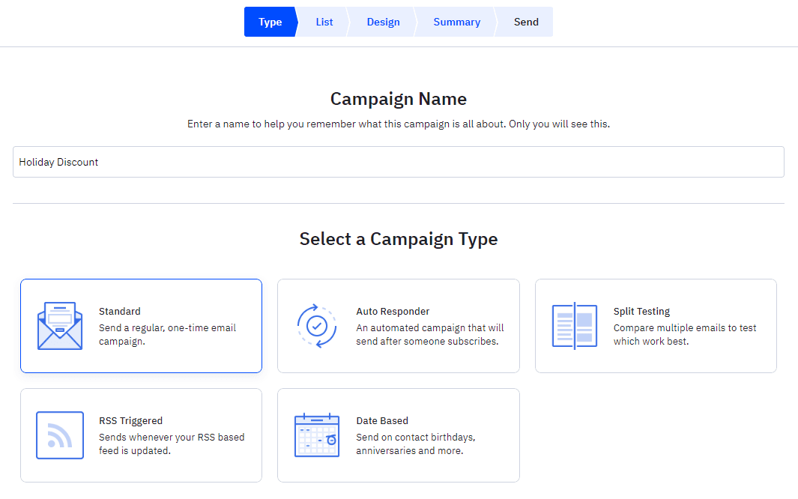
Task: Pick the Date Based title
Action: click(382, 420)
